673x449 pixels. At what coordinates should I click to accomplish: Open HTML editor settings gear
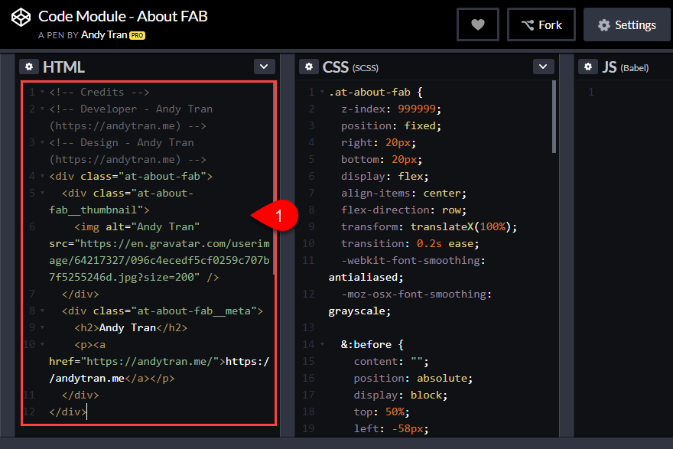pyautogui.click(x=29, y=67)
